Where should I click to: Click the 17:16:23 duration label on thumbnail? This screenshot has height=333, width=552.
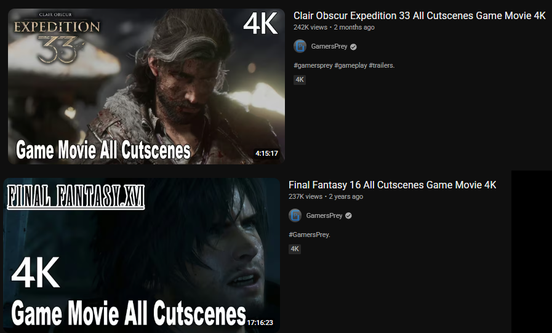[260, 323]
